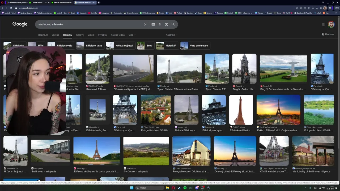Open Spotify from the taskbar
Screen dimensions: 340x191
185,188
